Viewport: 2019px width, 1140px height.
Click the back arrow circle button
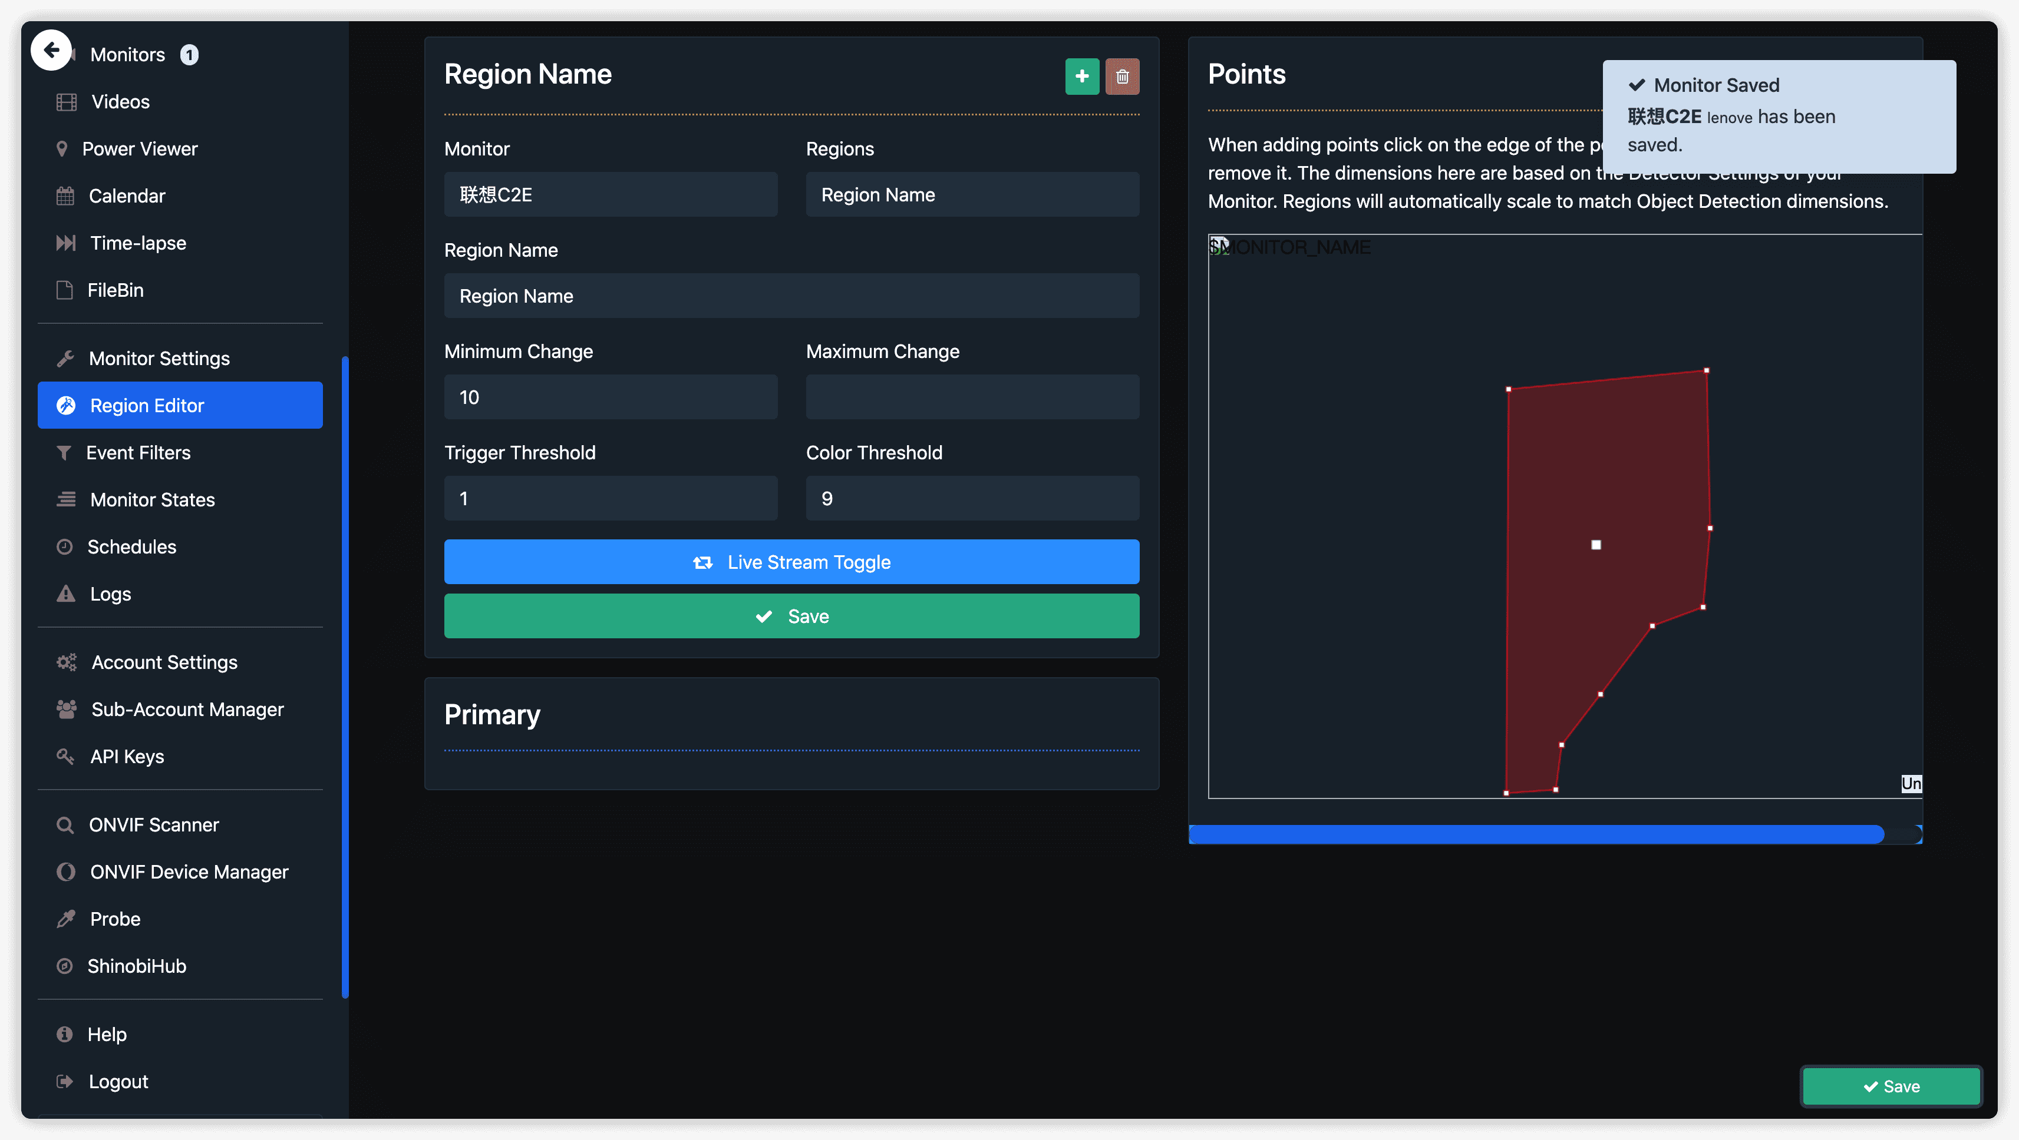pos(51,51)
